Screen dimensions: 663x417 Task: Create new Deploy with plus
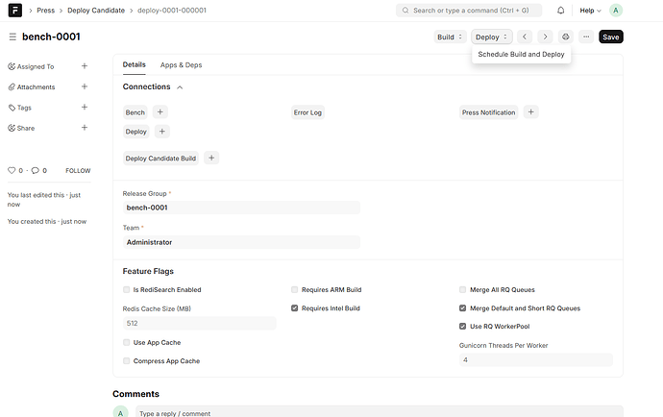coord(162,132)
